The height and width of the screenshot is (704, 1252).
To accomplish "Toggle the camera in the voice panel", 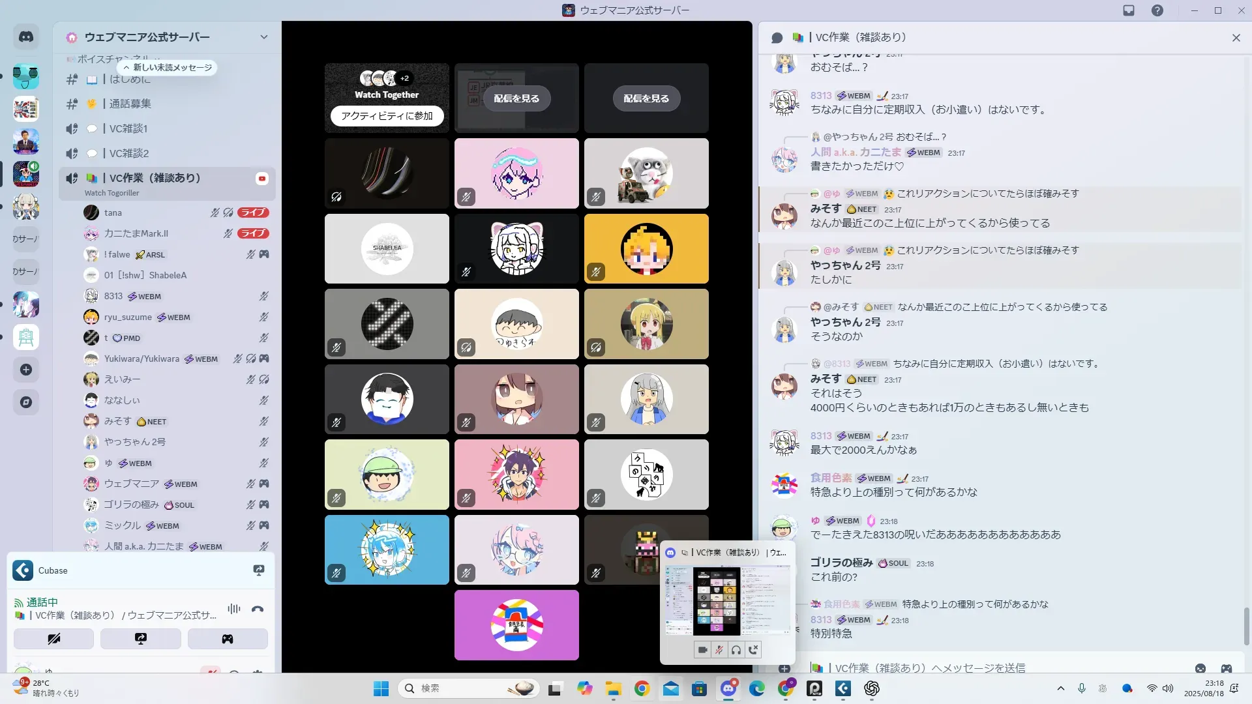I will [53, 639].
